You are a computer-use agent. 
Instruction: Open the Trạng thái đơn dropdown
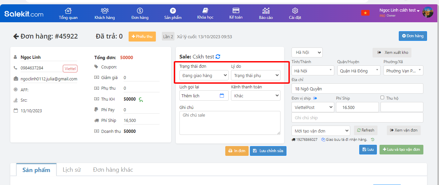click(x=204, y=75)
